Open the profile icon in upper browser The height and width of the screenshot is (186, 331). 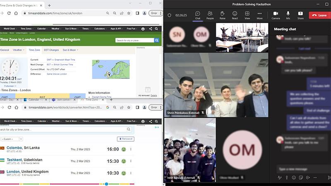pyautogui.click(x=144, y=13)
